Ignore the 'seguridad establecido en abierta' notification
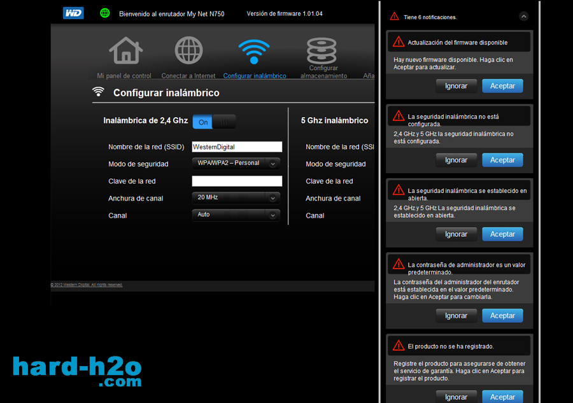The width and height of the screenshot is (573, 403). pos(456,234)
